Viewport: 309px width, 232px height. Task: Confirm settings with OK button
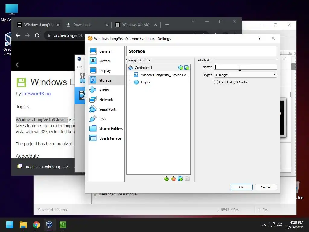[x=241, y=187]
